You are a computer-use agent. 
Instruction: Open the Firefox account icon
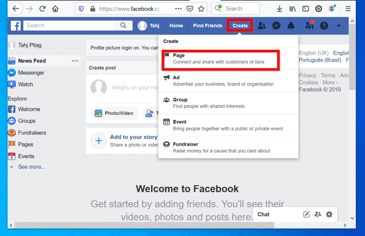pos(332,9)
